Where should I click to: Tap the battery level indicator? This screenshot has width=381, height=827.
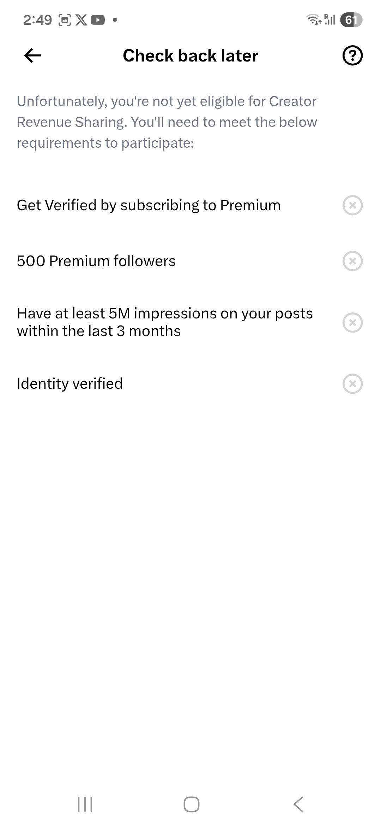coord(351,20)
